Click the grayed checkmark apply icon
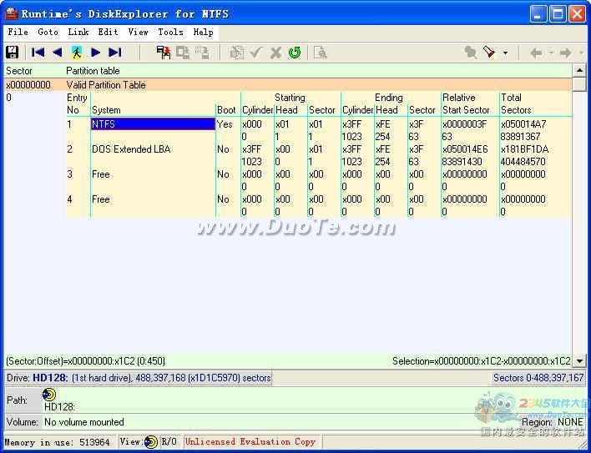591x453 pixels. point(256,53)
